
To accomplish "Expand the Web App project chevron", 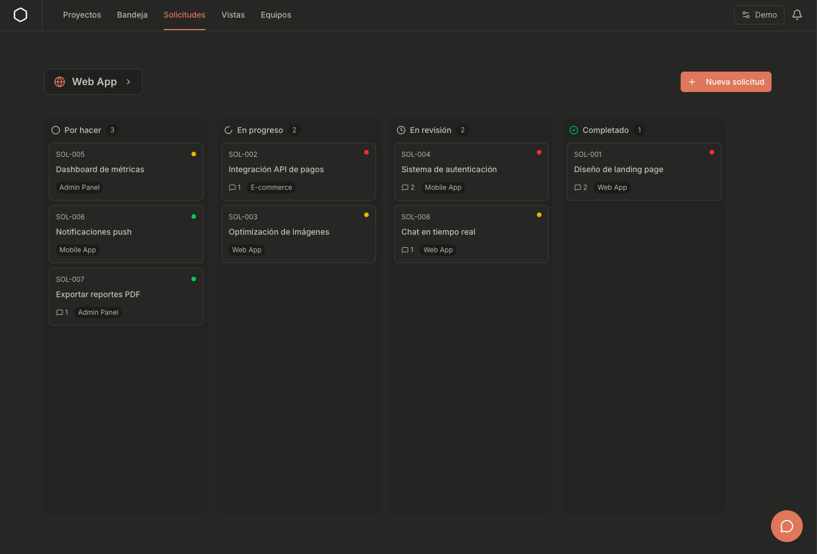I will point(128,82).
